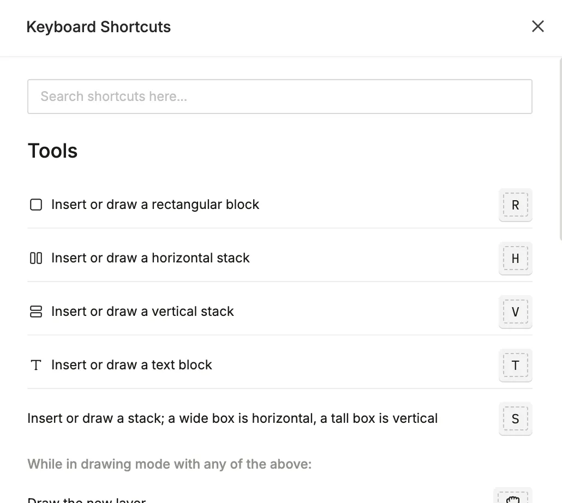Click the text block T icon

pyautogui.click(x=36, y=365)
